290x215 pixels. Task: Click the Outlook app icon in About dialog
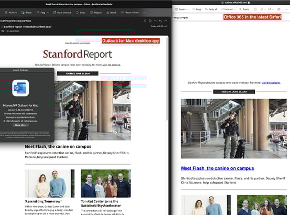[x=20, y=88]
